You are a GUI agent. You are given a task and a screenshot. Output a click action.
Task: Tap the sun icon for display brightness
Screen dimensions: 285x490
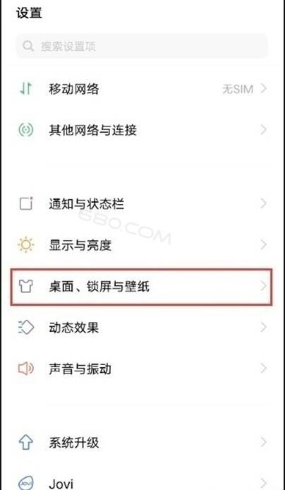[26, 245]
